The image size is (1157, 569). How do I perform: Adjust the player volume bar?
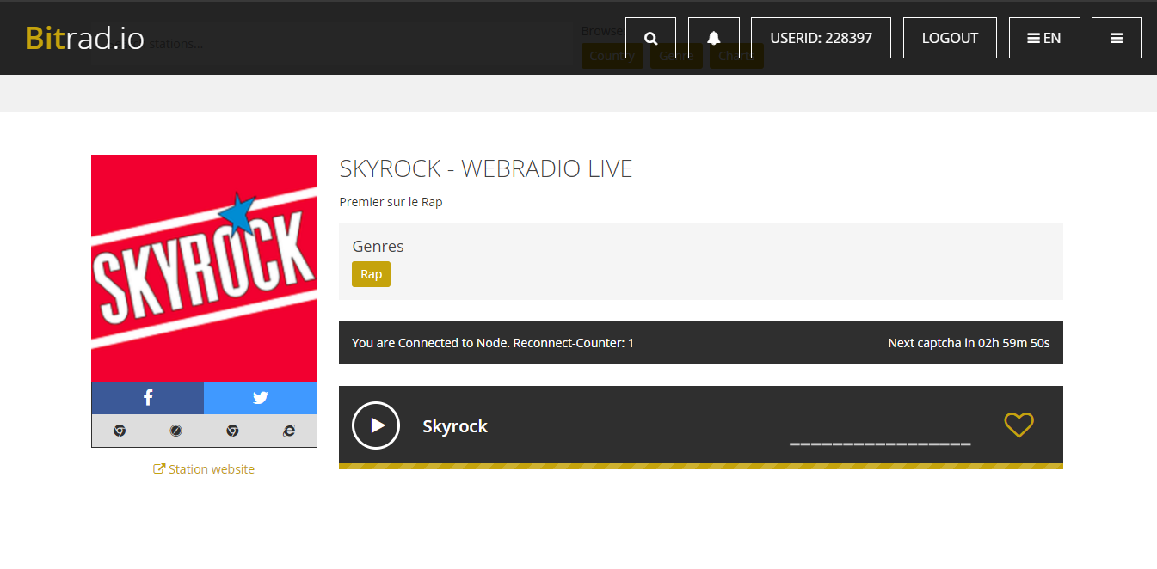(880, 444)
